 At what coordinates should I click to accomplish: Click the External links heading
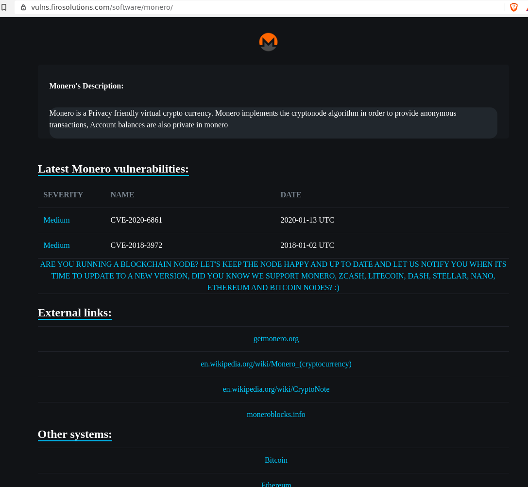pyautogui.click(x=75, y=313)
